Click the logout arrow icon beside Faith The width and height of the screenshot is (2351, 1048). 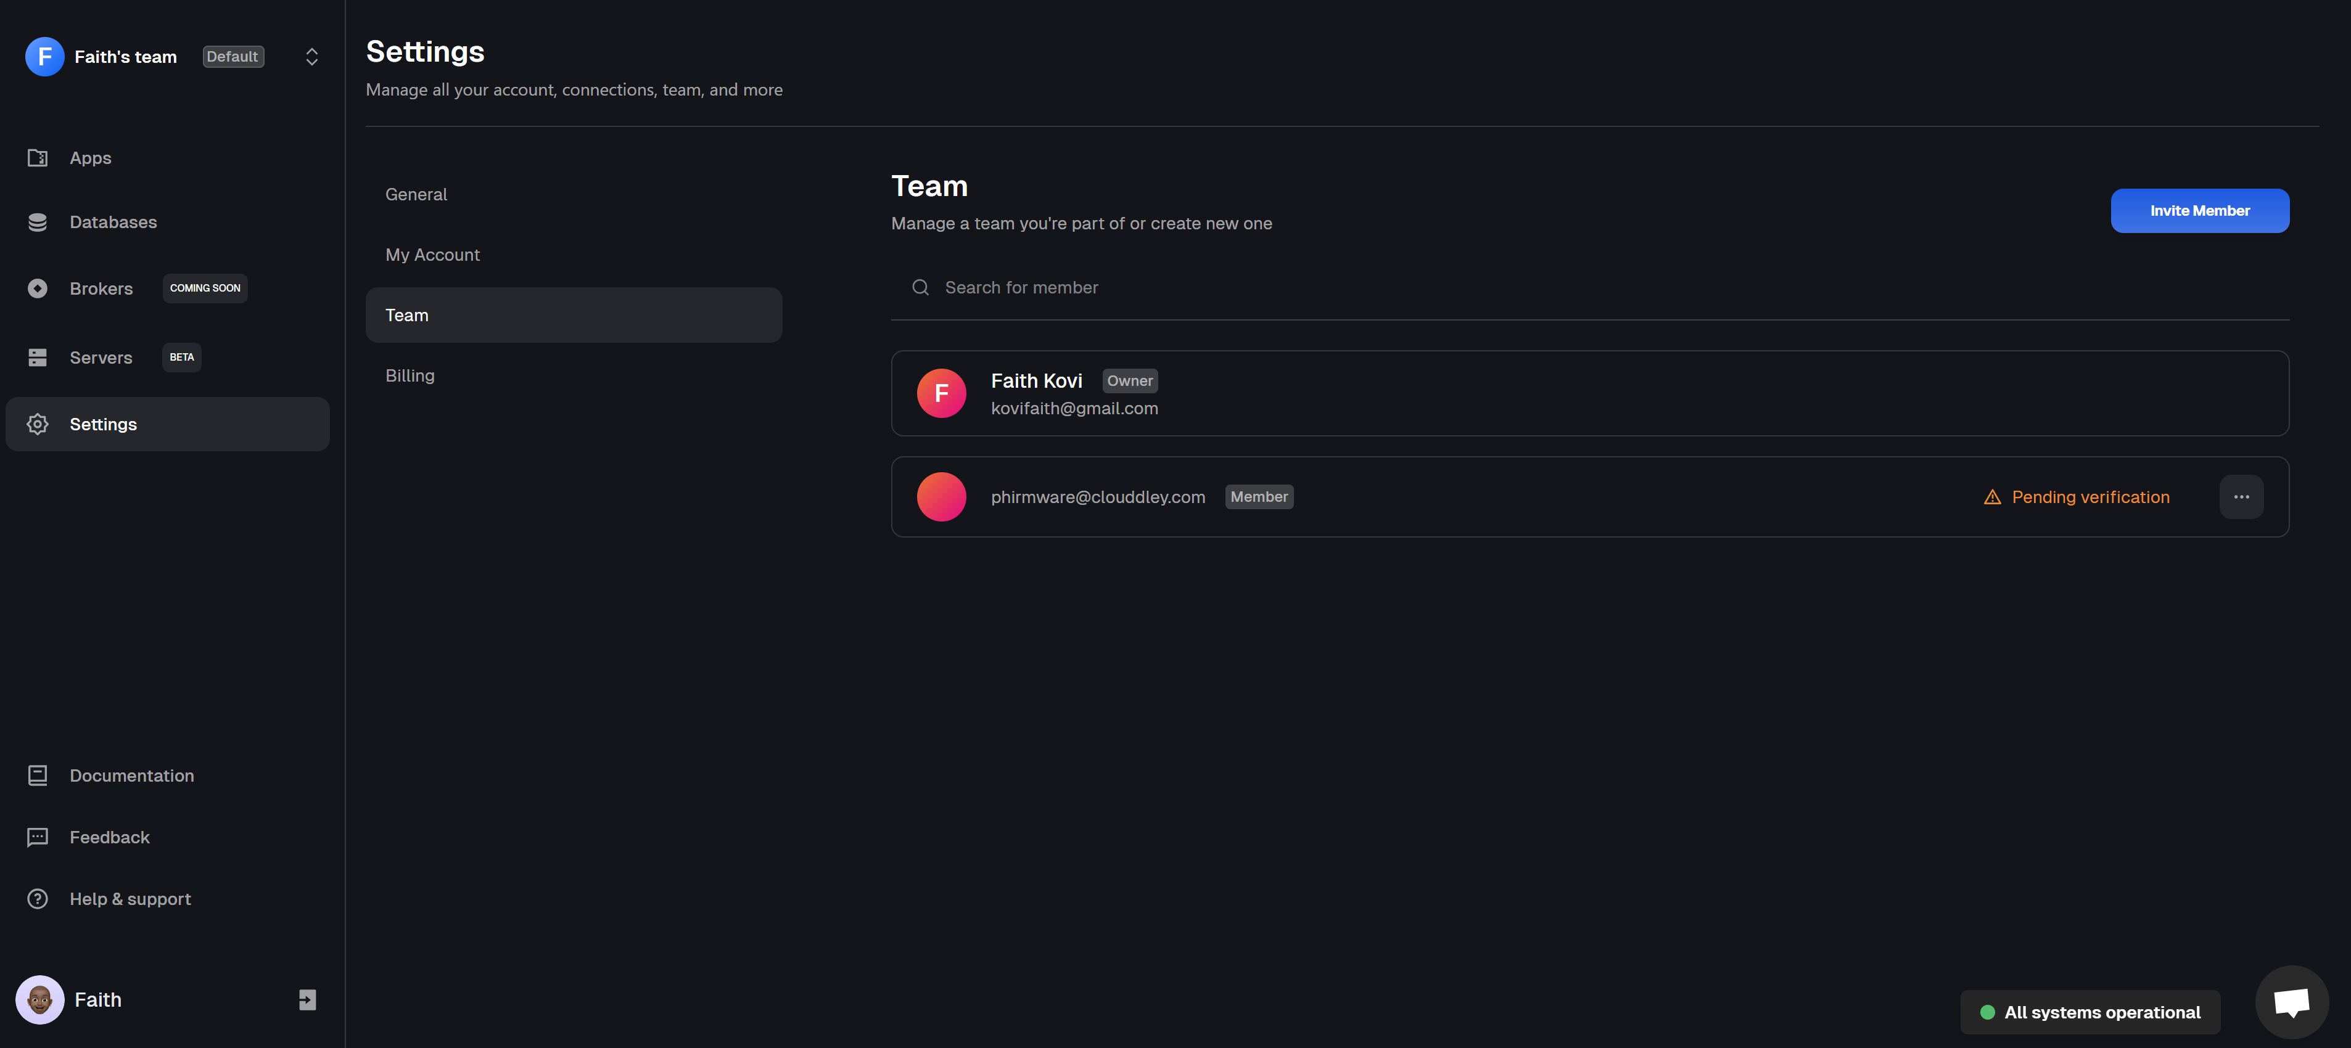pos(308,1000)
